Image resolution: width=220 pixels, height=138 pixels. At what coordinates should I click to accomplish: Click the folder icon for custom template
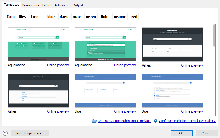[94, 121]
